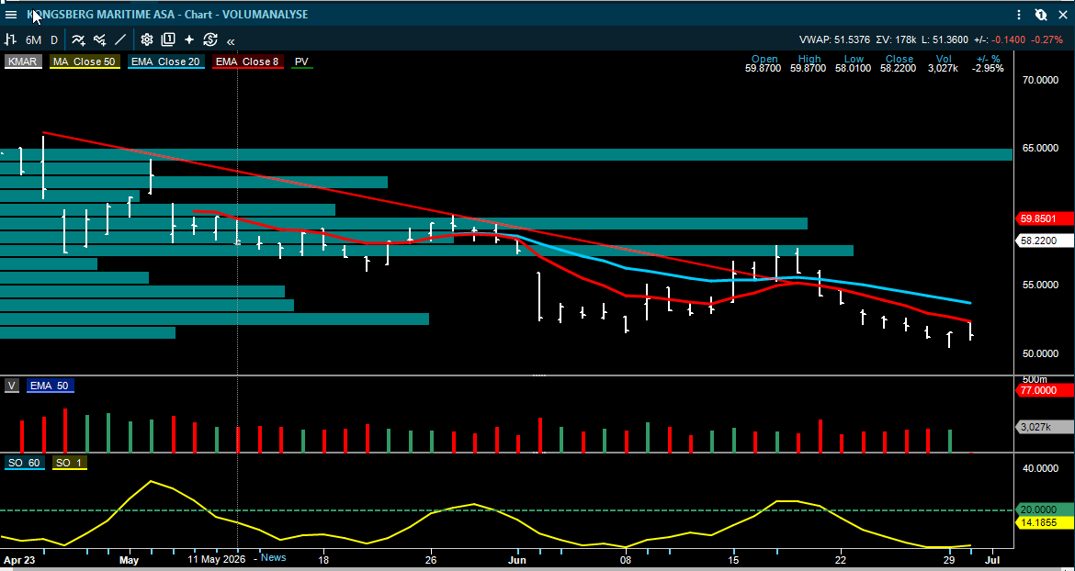This screenshot has width=1075, height=571.
Task: Toggle the SO 60 oscillator label
Action: [x=25, y=463]
